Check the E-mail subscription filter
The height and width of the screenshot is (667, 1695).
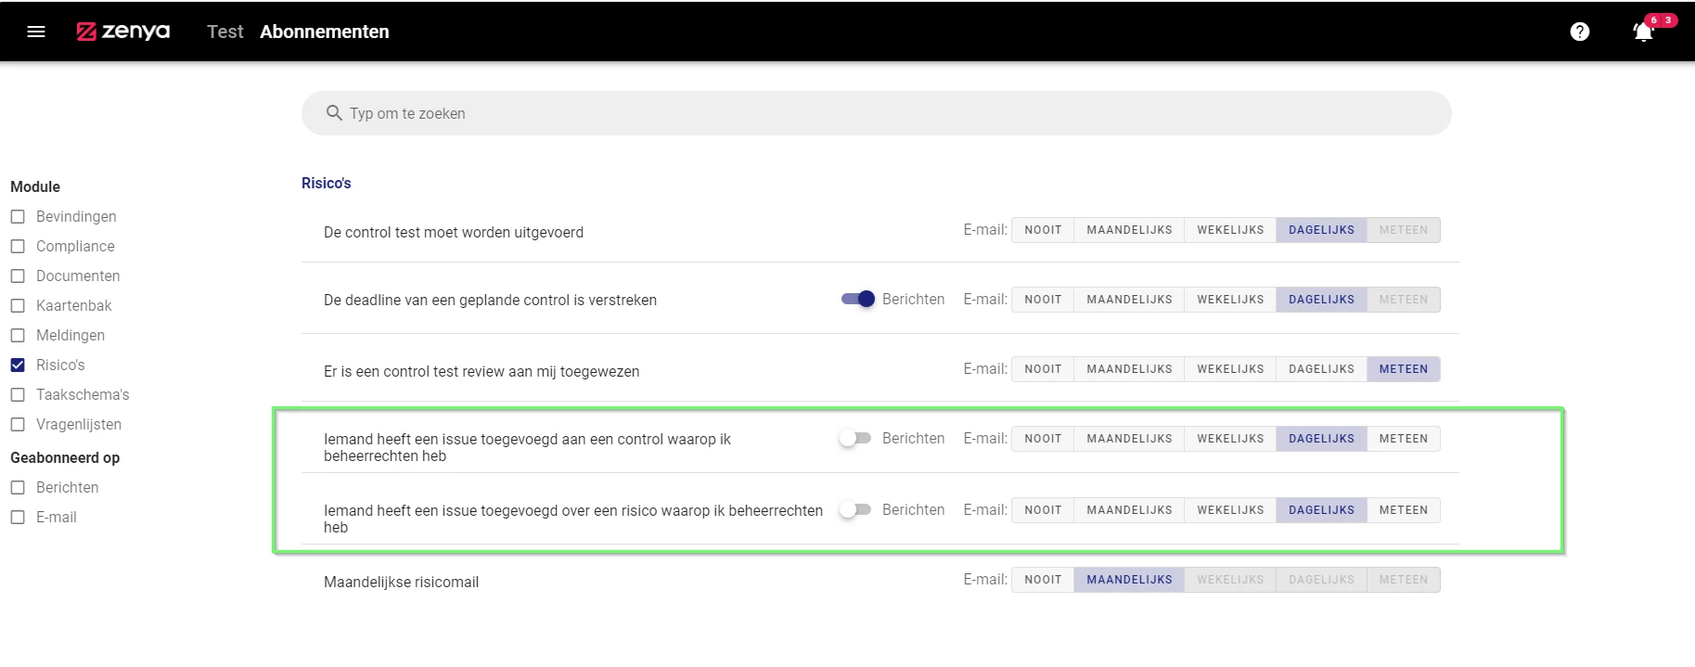pyautogui.click(x=18, y=518)
